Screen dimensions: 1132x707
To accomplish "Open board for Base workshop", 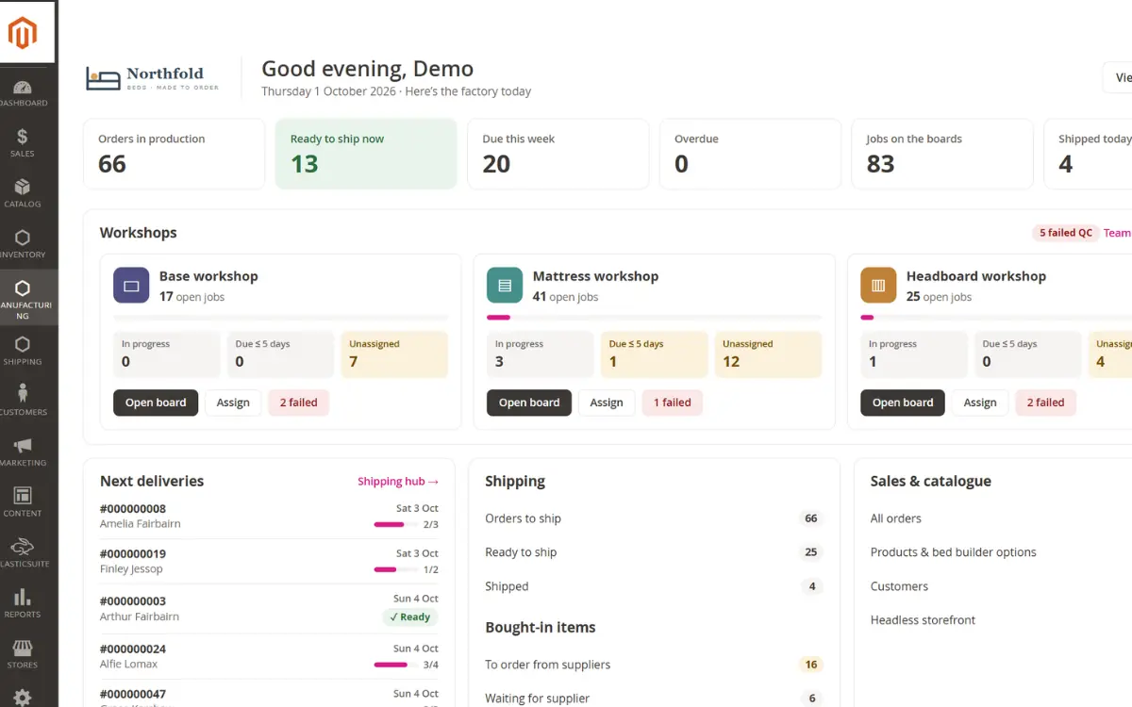I will tap(156, 403).
